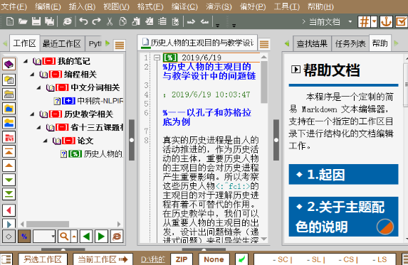
Task: Click the ZIP button in status bar
Action: pyautogui.click(x=182, y=259)
